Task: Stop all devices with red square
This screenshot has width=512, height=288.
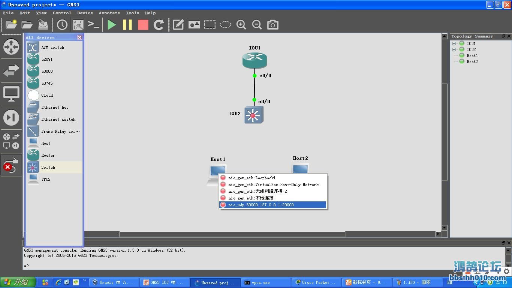Action: 143,25
